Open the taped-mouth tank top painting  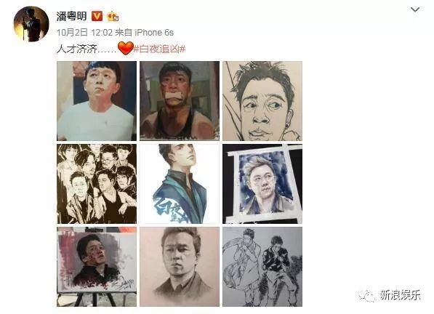click(x=180, y=101)
